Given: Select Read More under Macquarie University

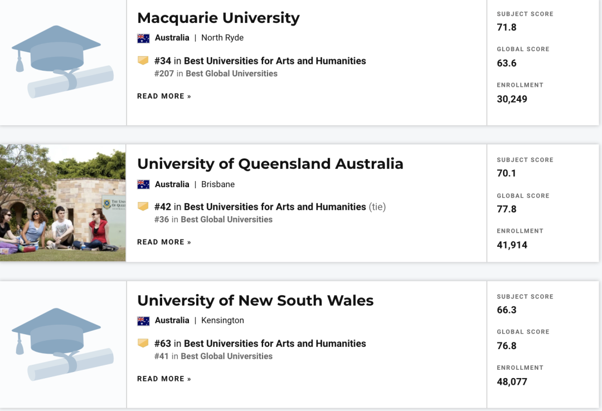Looking at the screenshot, I should click(x=164, y=96).
